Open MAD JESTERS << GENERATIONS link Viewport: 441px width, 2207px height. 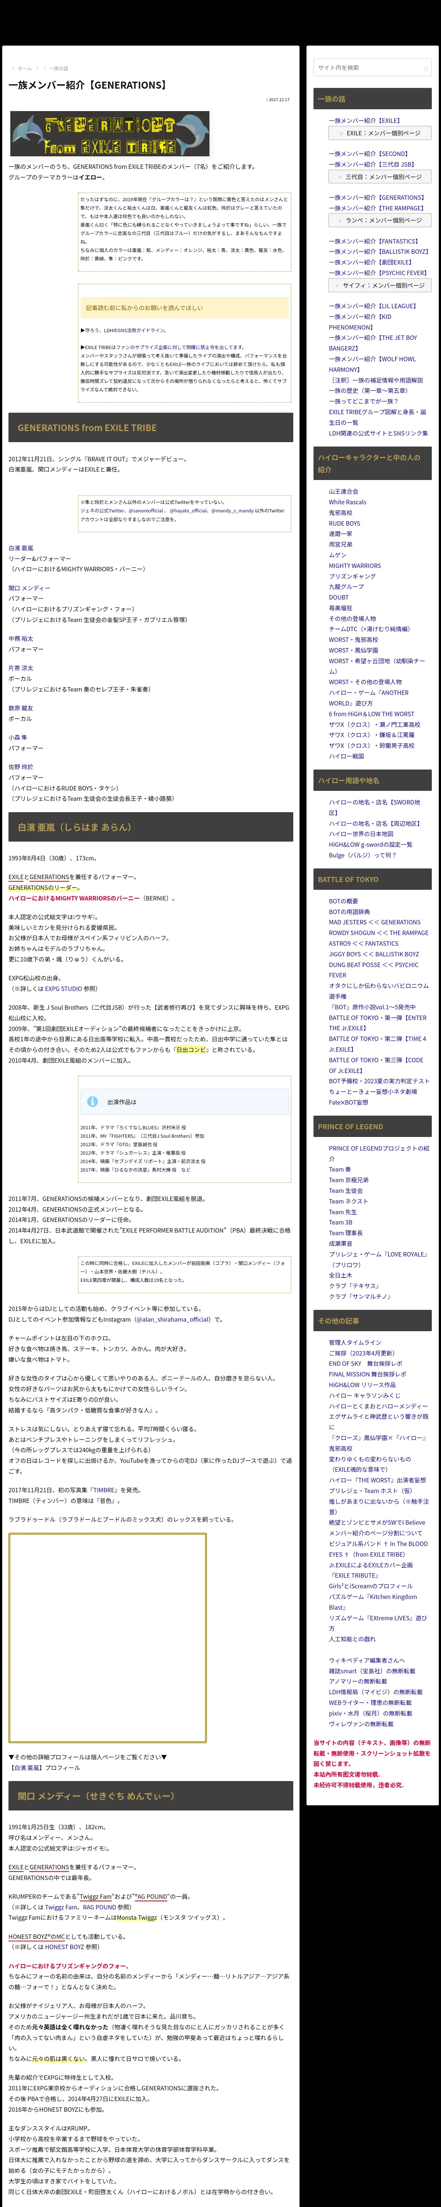[x=374, y=923]
